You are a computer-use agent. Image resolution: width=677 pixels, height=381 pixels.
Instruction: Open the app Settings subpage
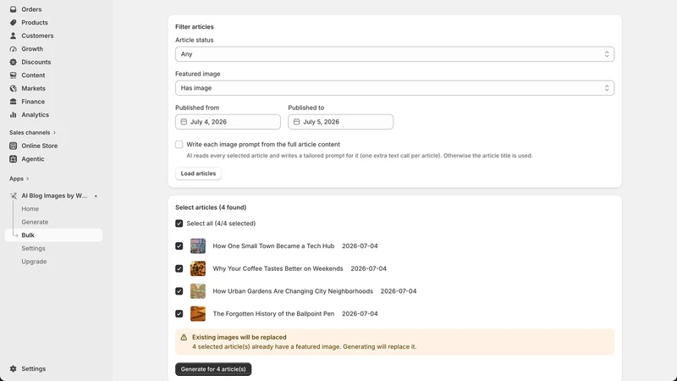(x=33, y=248)
